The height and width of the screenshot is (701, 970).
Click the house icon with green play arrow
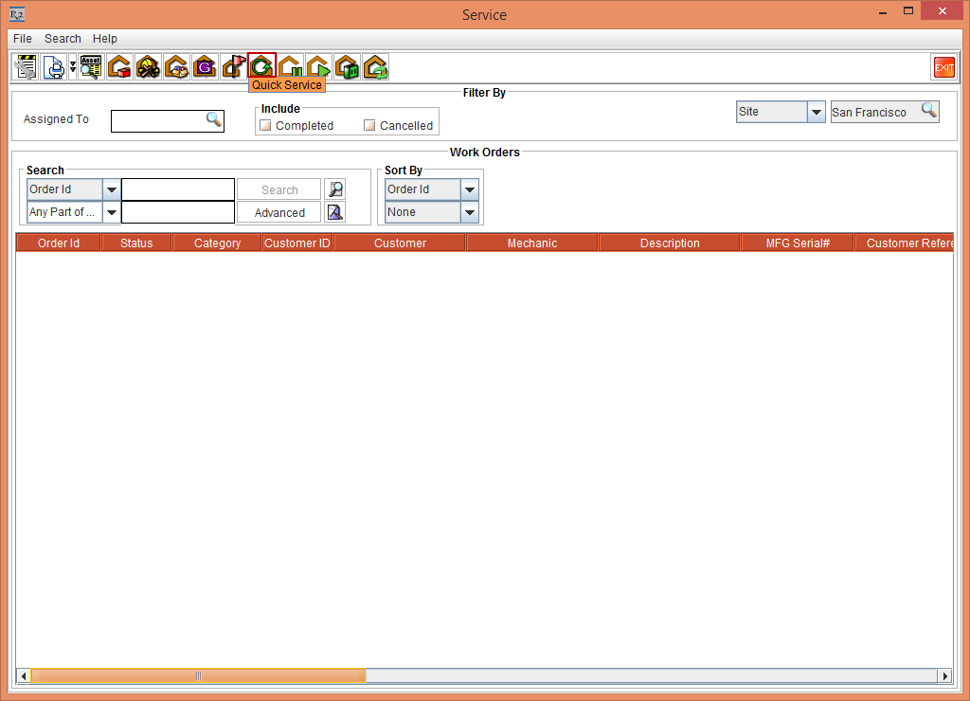[318, 67]
